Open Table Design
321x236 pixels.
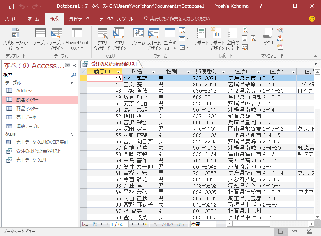pos(56,39)
